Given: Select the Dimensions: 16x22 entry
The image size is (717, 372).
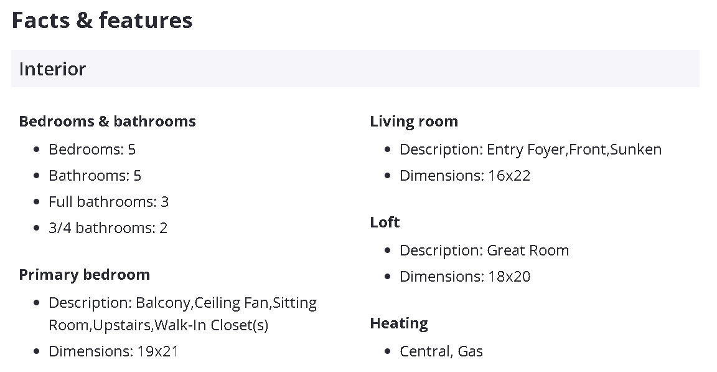Looking at the screenshot, I should pyautogui.click(x=464, y=176).
